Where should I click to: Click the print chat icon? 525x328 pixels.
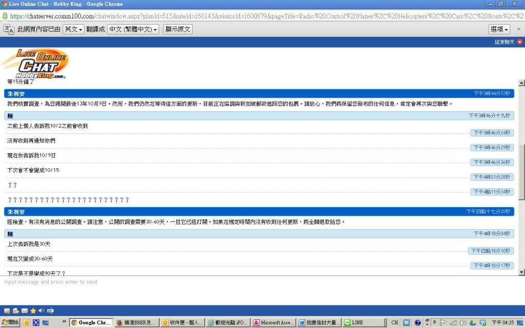(16, 311)
